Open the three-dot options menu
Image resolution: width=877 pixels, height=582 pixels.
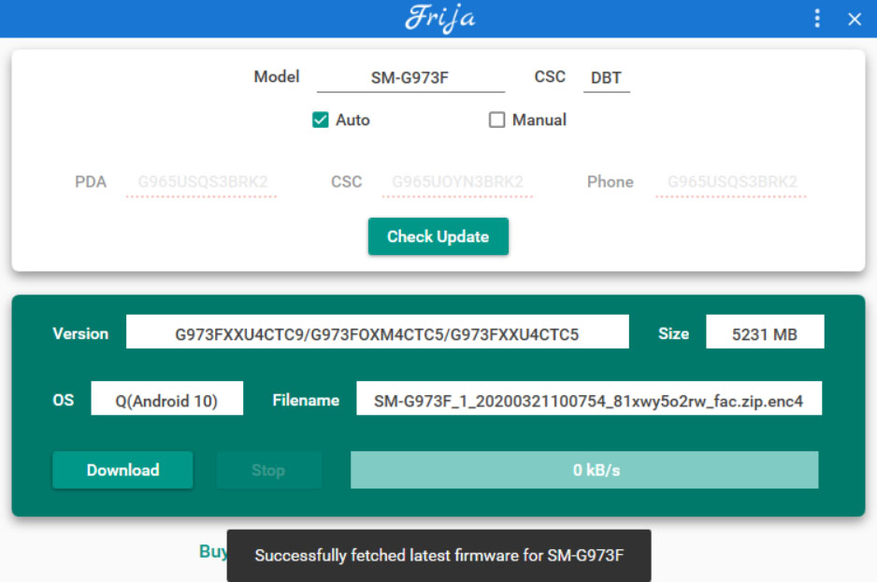pyautogui.click(x=817, y=19)
